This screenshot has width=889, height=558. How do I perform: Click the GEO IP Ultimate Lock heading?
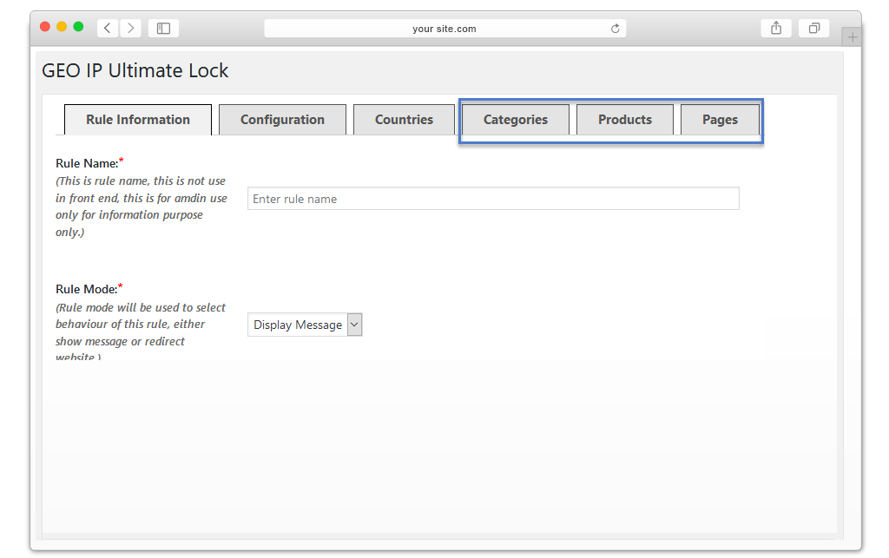pos(135,71)
